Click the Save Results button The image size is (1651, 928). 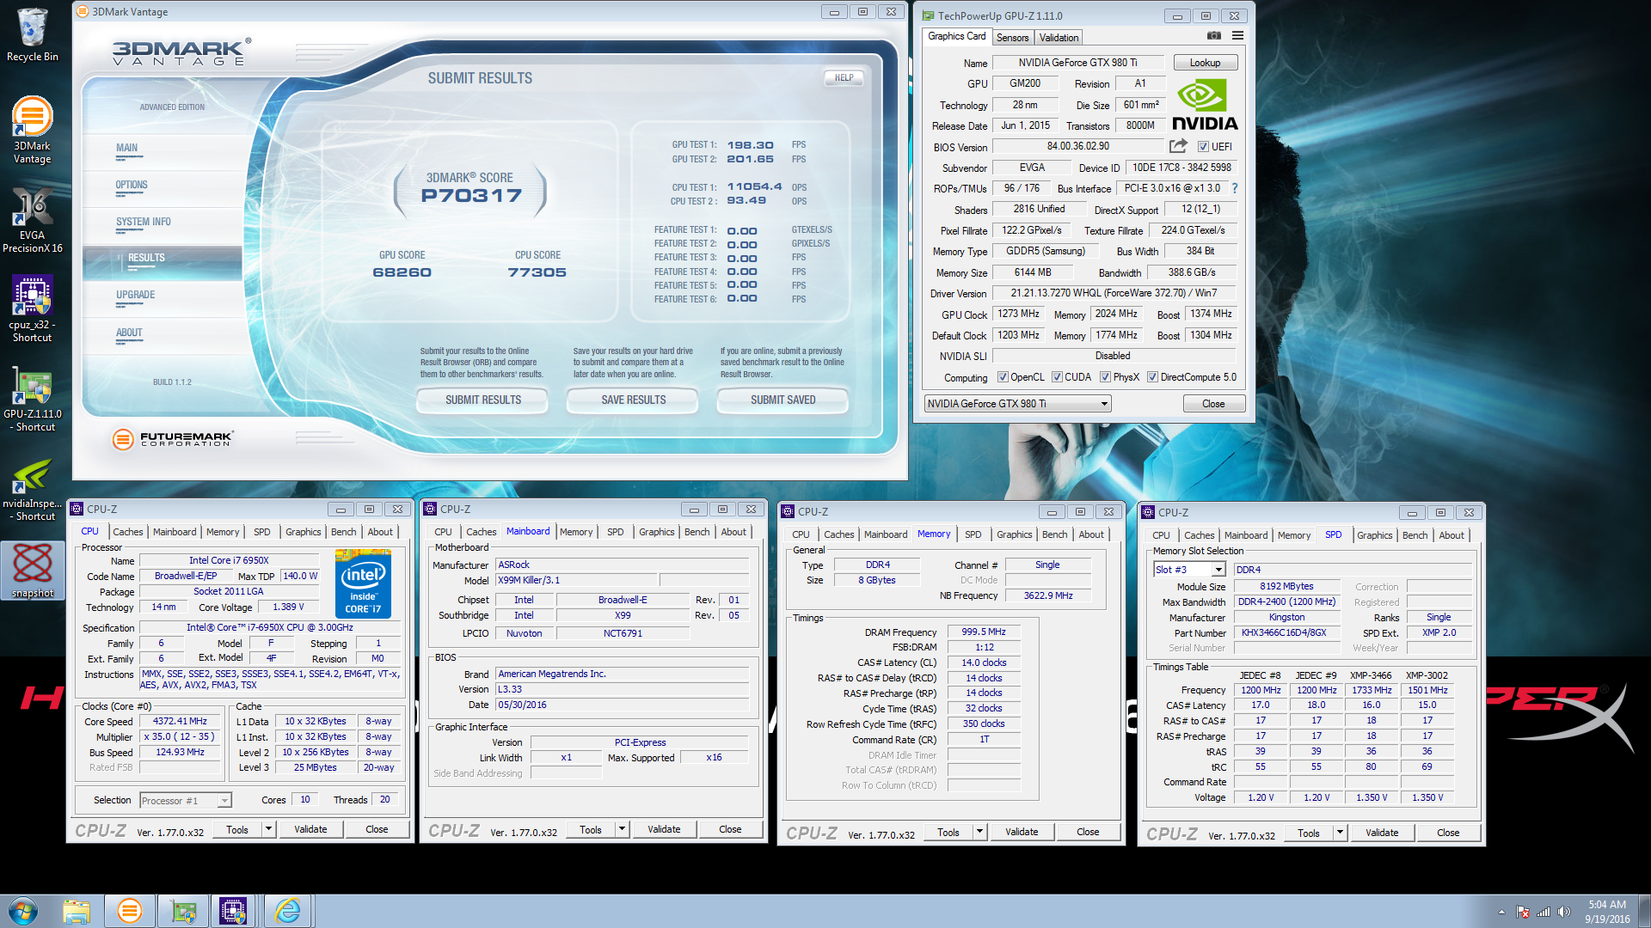pos(634,400)
